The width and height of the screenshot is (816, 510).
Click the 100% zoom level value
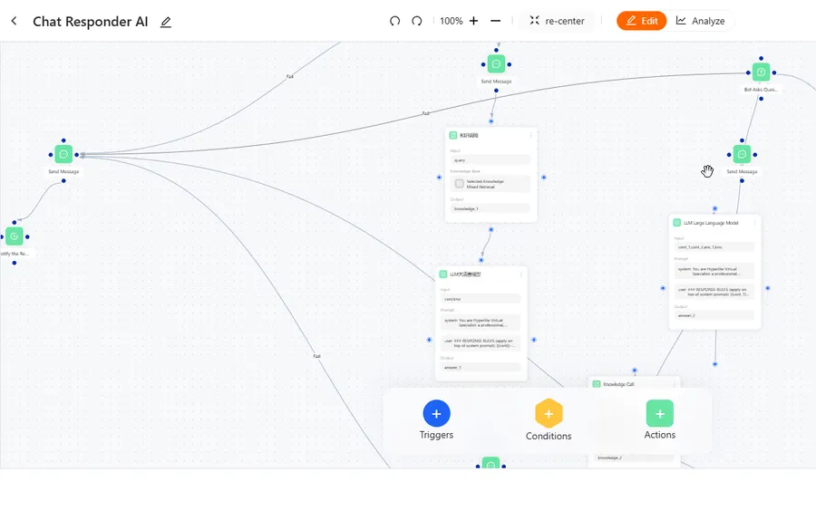452,21
